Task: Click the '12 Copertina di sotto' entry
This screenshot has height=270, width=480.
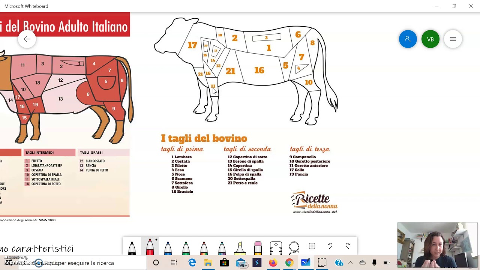Action: (247, 157)
